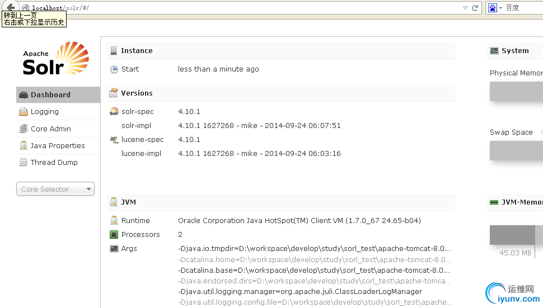Open the search engine selector arrow next to Baidu
Screen dimensions: 543x308
pos(501,8)
